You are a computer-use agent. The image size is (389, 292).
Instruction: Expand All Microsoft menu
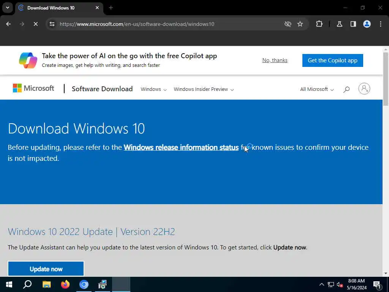click(317, 89)
